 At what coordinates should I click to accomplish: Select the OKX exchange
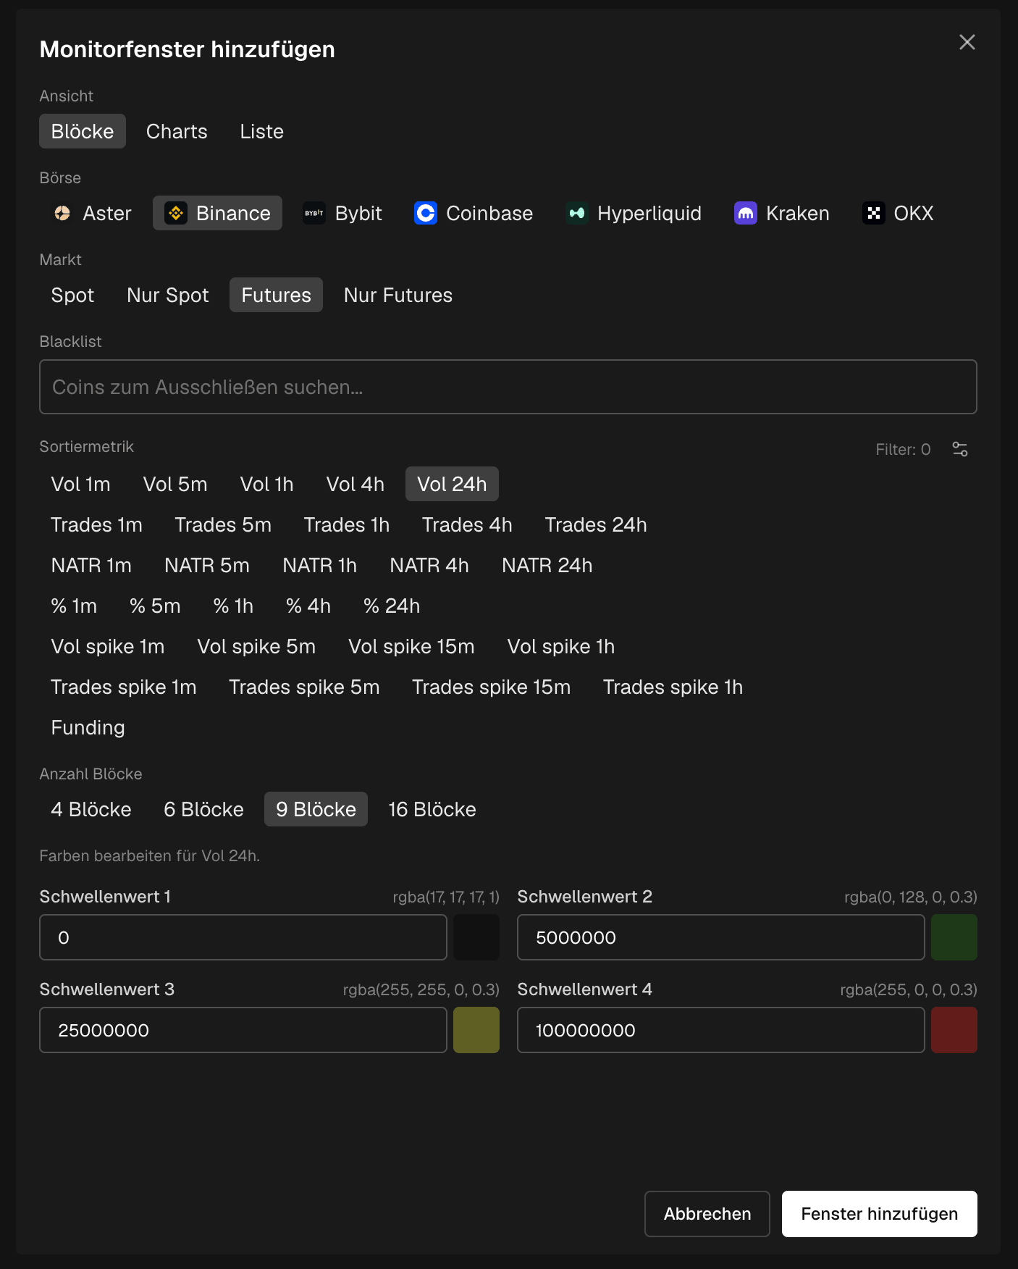[x=898, y=213]
